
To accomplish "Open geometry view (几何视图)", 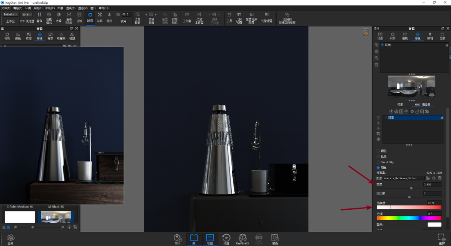I will (239, 18).
